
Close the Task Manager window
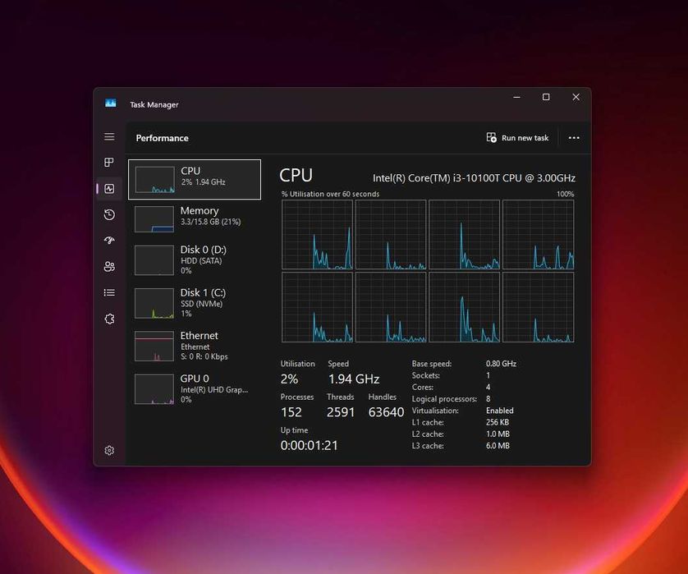pos(576,97)
